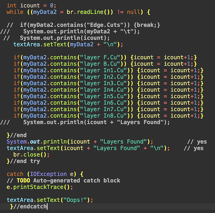The height and width of the screenshot is (213, 215).
Task: Click the commented 'System.out.println(icount);' line
Action: pyautogui.click(x=57, y=38)
